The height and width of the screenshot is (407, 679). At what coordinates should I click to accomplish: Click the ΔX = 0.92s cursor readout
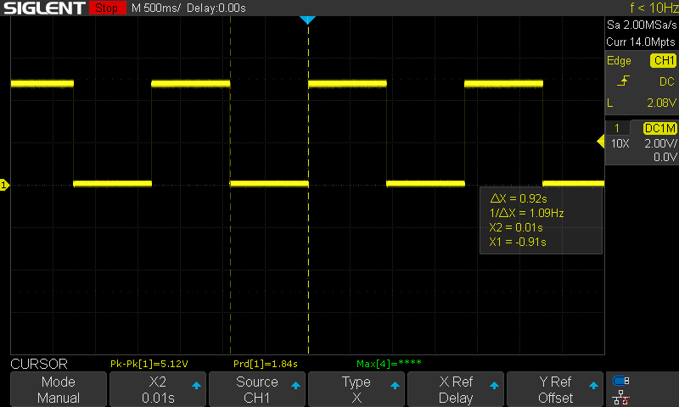519,198
